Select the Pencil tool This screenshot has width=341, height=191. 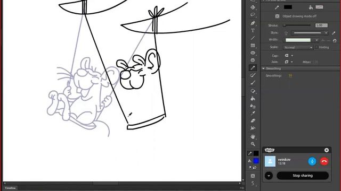[x=253, y=68]
